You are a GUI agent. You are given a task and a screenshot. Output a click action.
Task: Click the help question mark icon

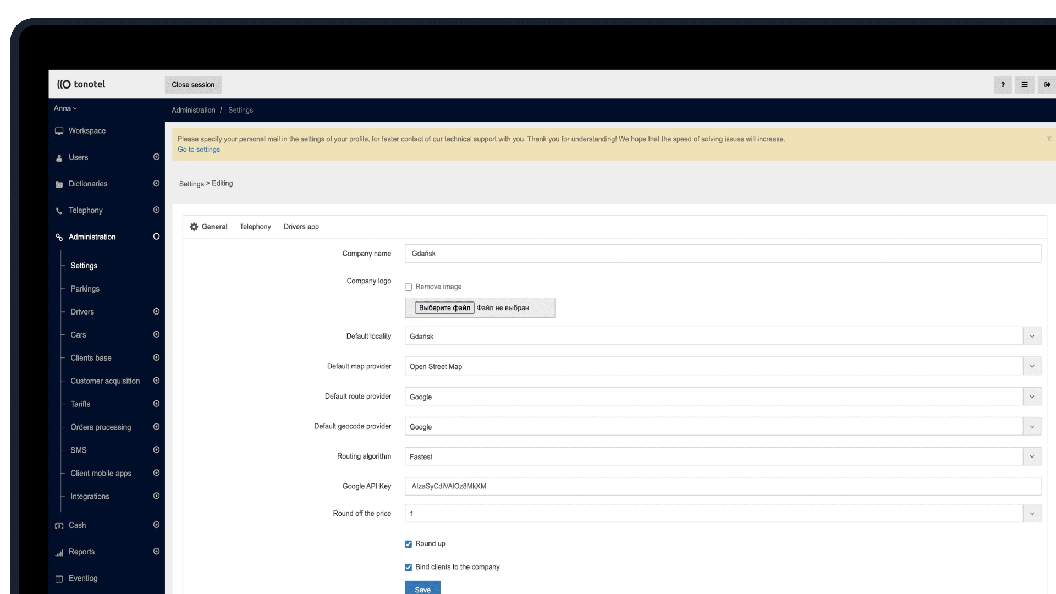point(1002,85)
